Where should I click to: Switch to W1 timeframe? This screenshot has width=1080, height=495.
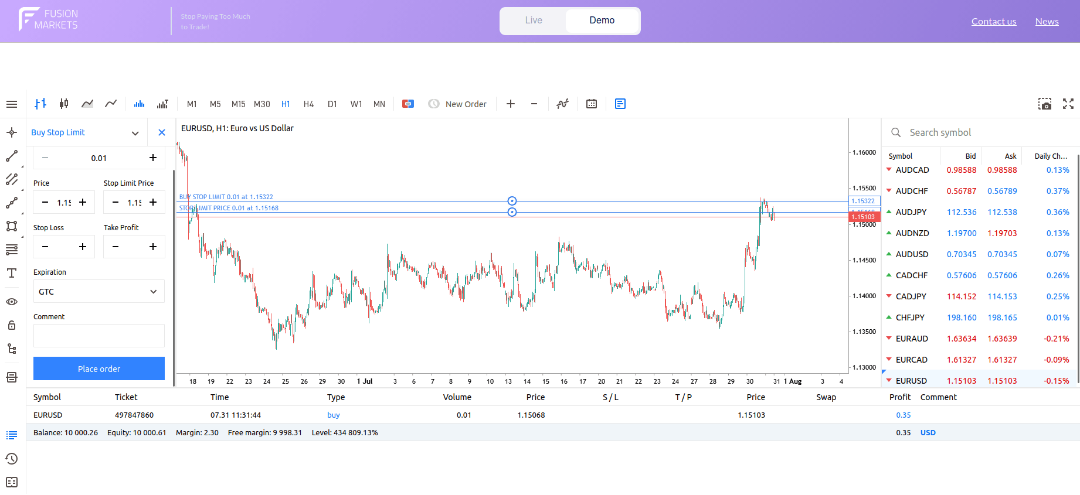pos(356,104)
